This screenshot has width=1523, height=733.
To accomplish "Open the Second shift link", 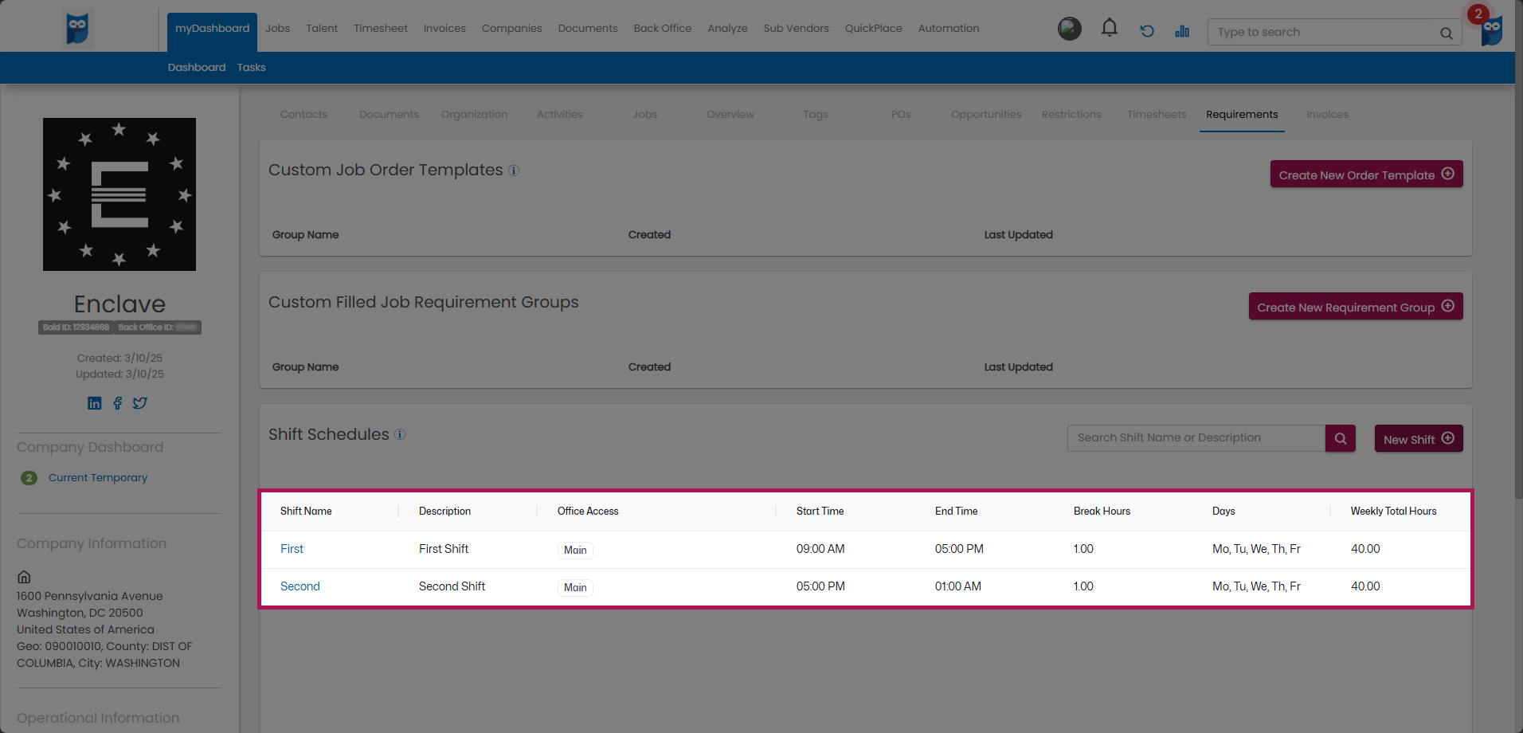I will [x=300, y=586].
